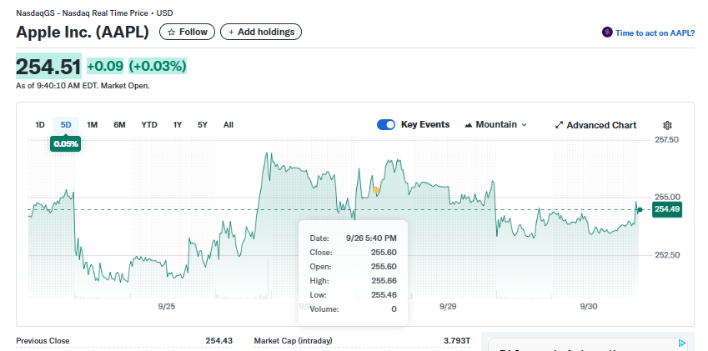
Task: Click the 9/30 date axis label
Action: (x=589, y=307)
